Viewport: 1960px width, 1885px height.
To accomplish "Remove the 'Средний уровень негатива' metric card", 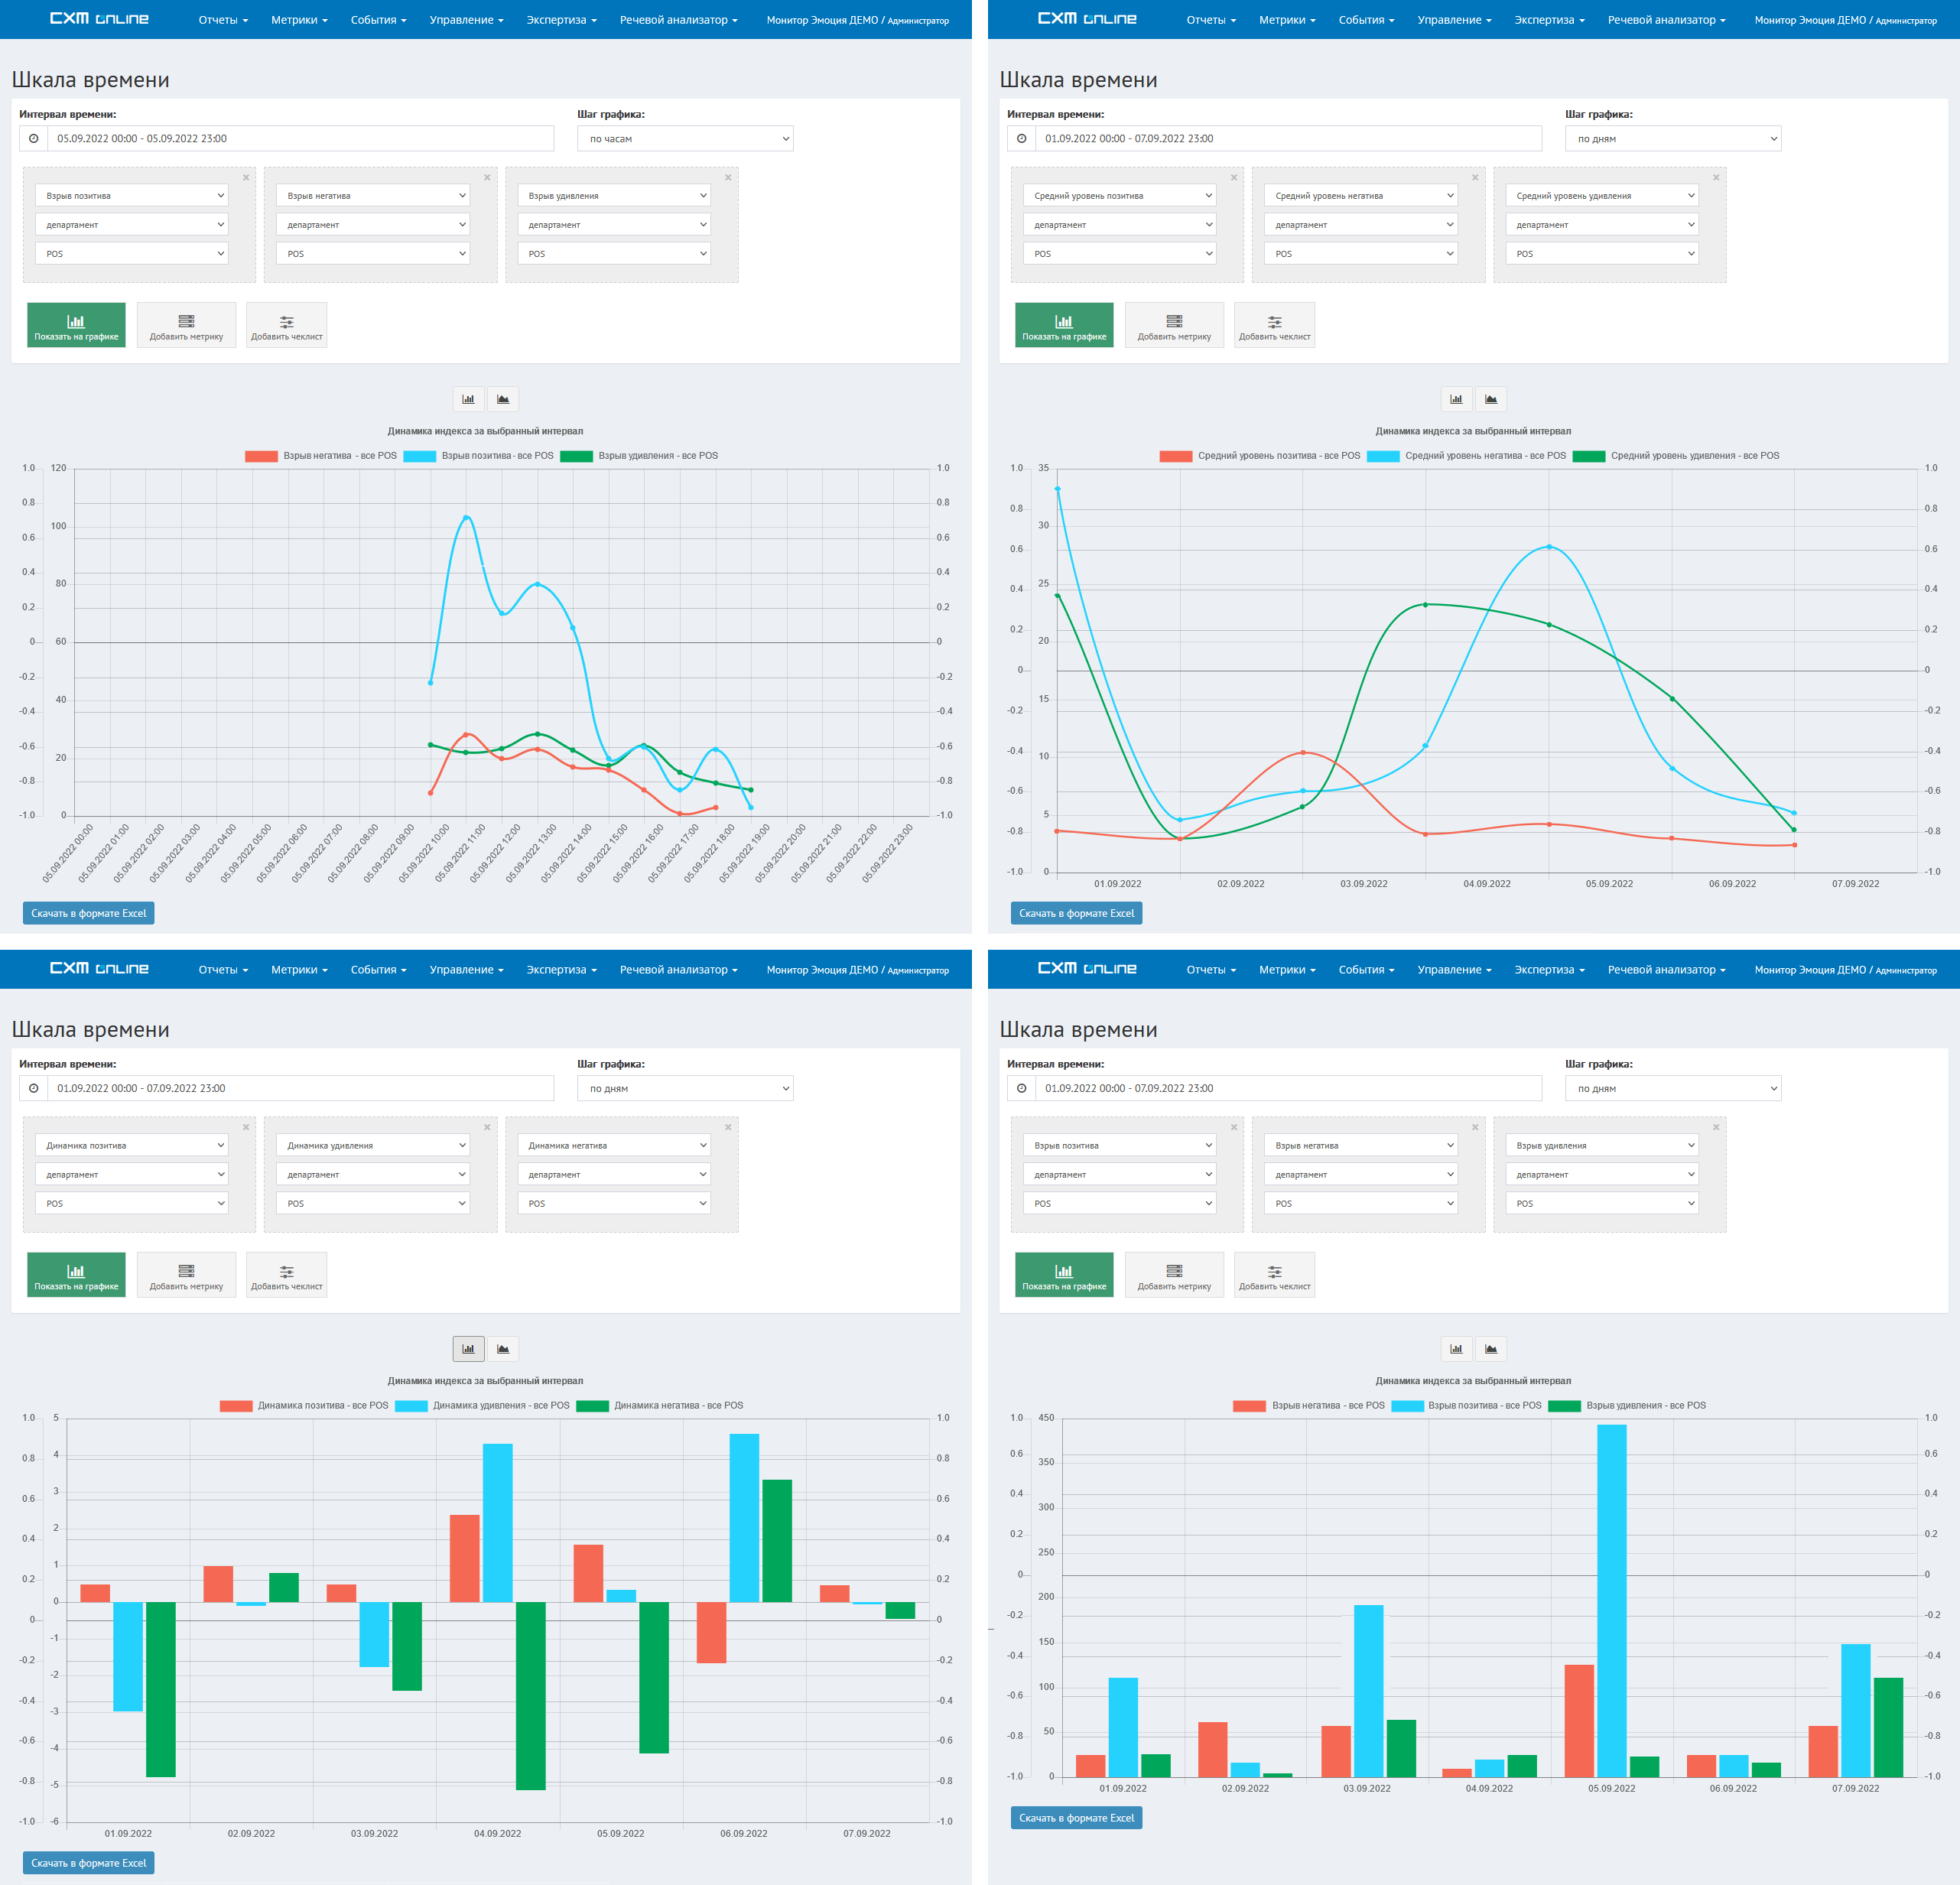I will click(1475, 178).
